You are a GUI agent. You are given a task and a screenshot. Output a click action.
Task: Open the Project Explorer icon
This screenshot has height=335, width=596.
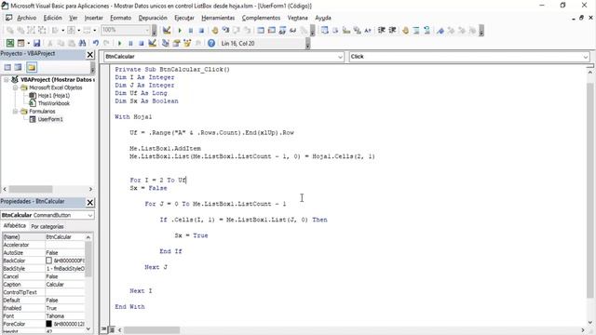[x=166, y=44]
